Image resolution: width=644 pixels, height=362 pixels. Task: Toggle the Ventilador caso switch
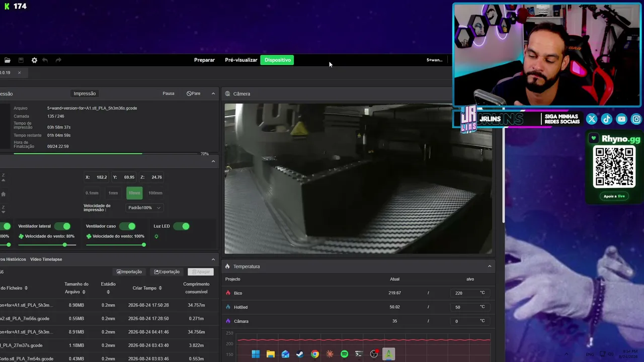click(128, 226)
